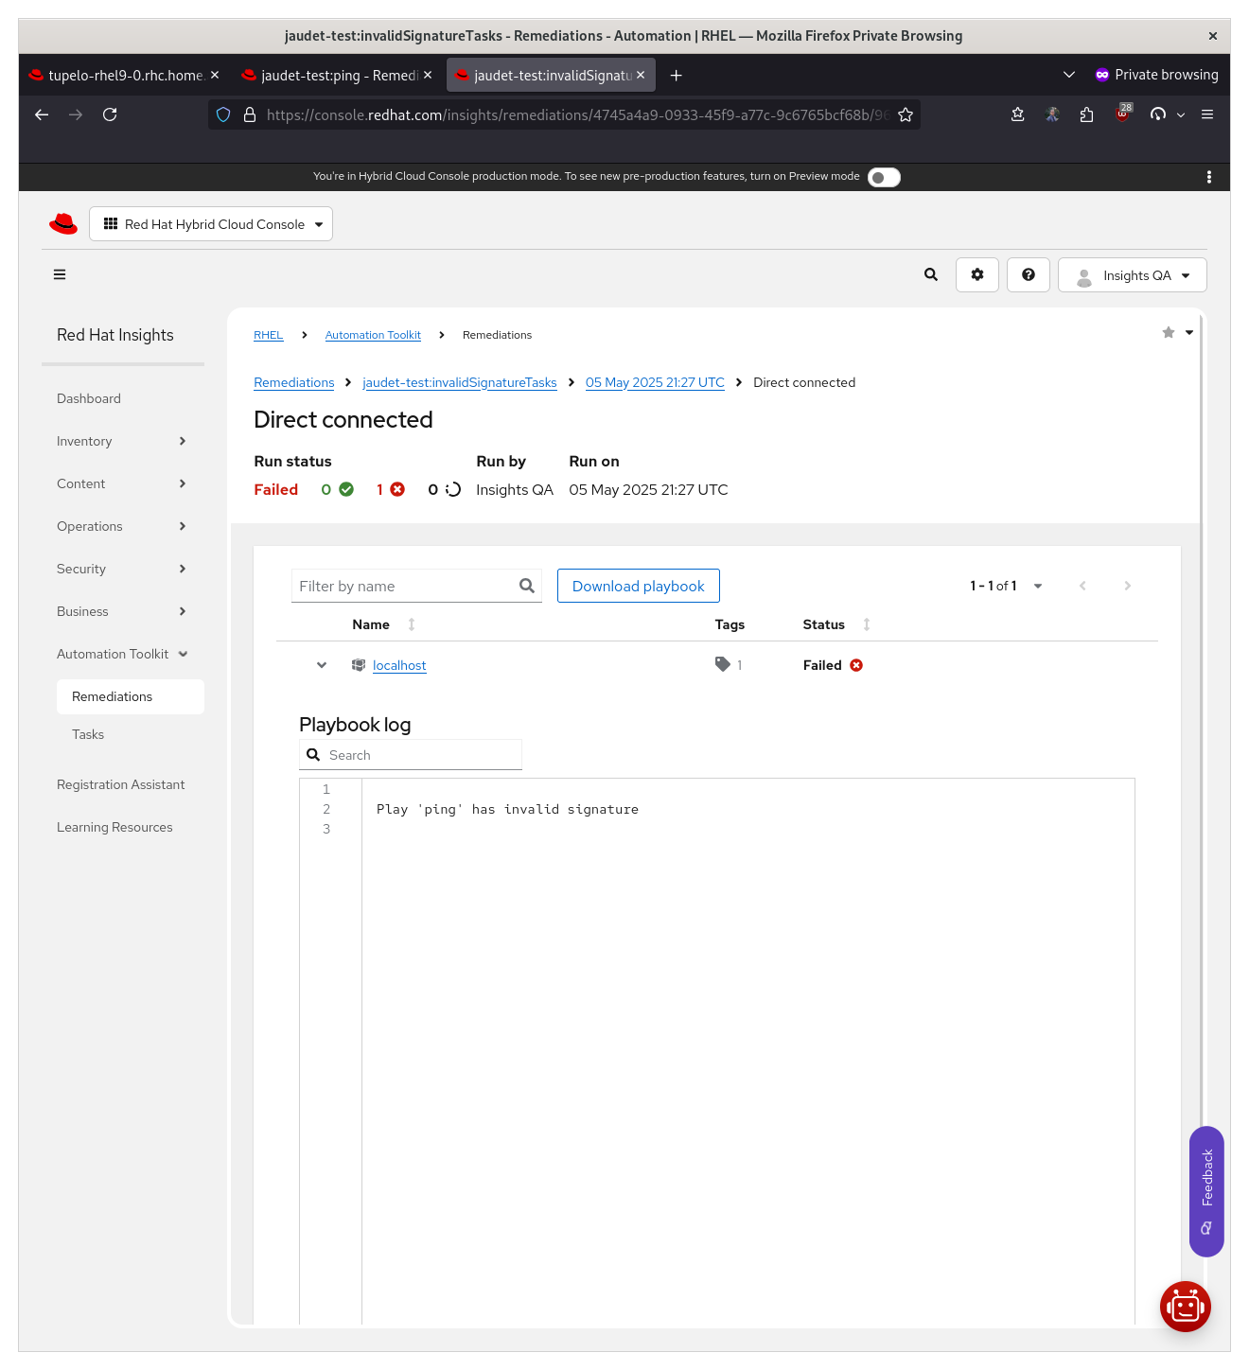This screenshot has height=1370, width=1249.
Task: Open the Insights QA user menu
Action: click(x=1133, y=275)
